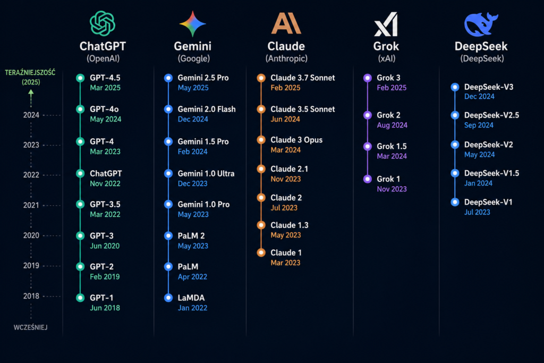The image size is (544, 363).
Task: Click the Wcześniej label at axis bottom
Action: [x=31, y=327]
